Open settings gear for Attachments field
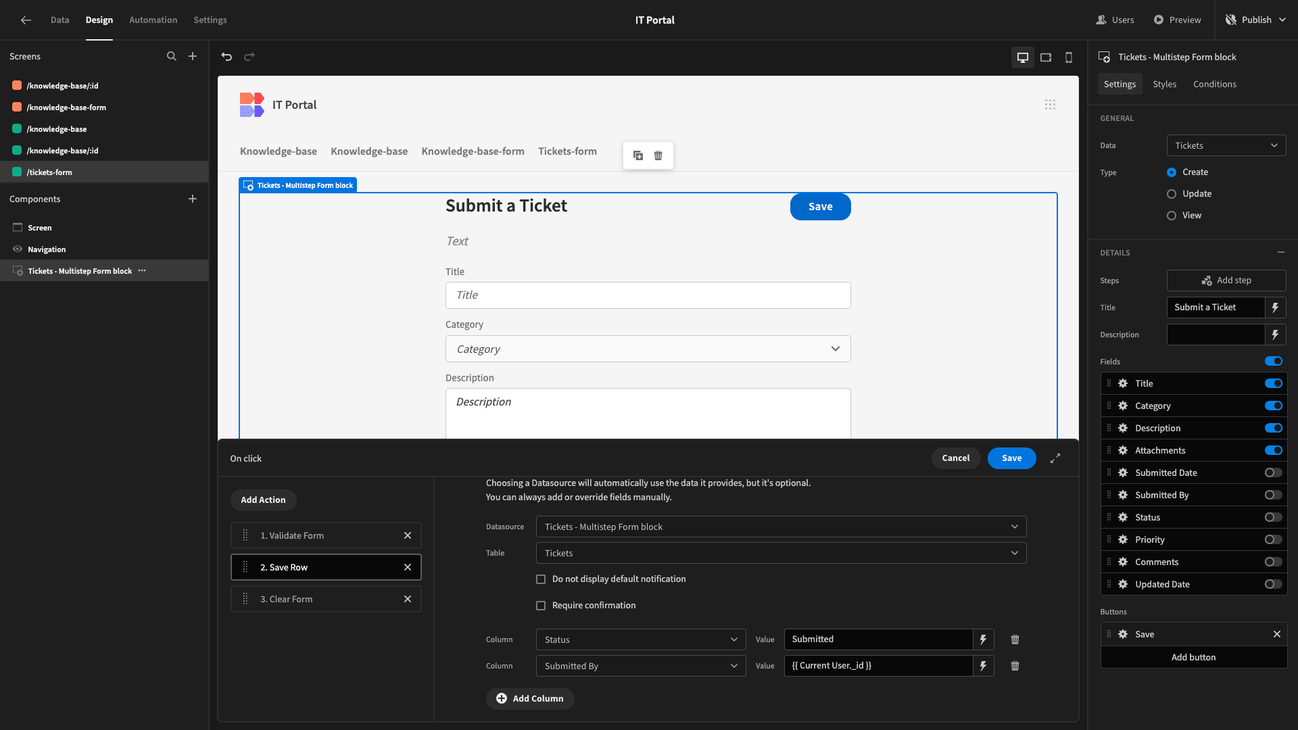Image resolution: width=1298 pixels, height=730 pixels. tap(1123, 450)
